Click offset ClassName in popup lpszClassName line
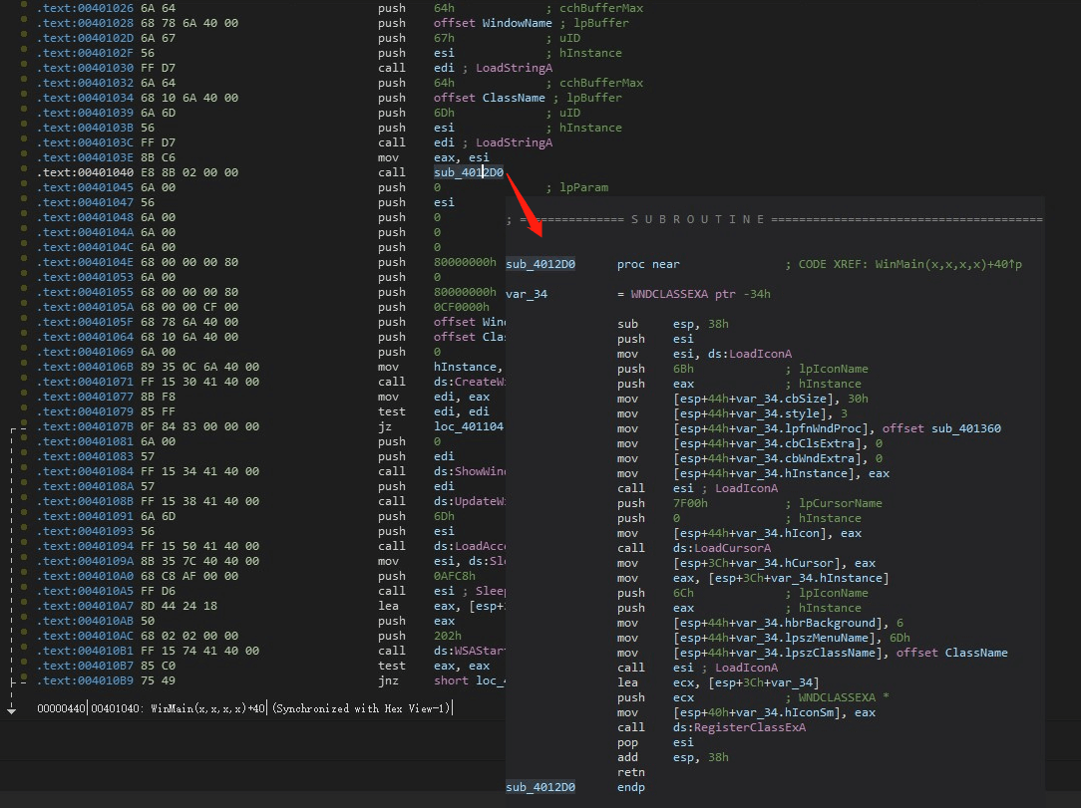This screenshot has height=808, width=1081. point(952,653)
